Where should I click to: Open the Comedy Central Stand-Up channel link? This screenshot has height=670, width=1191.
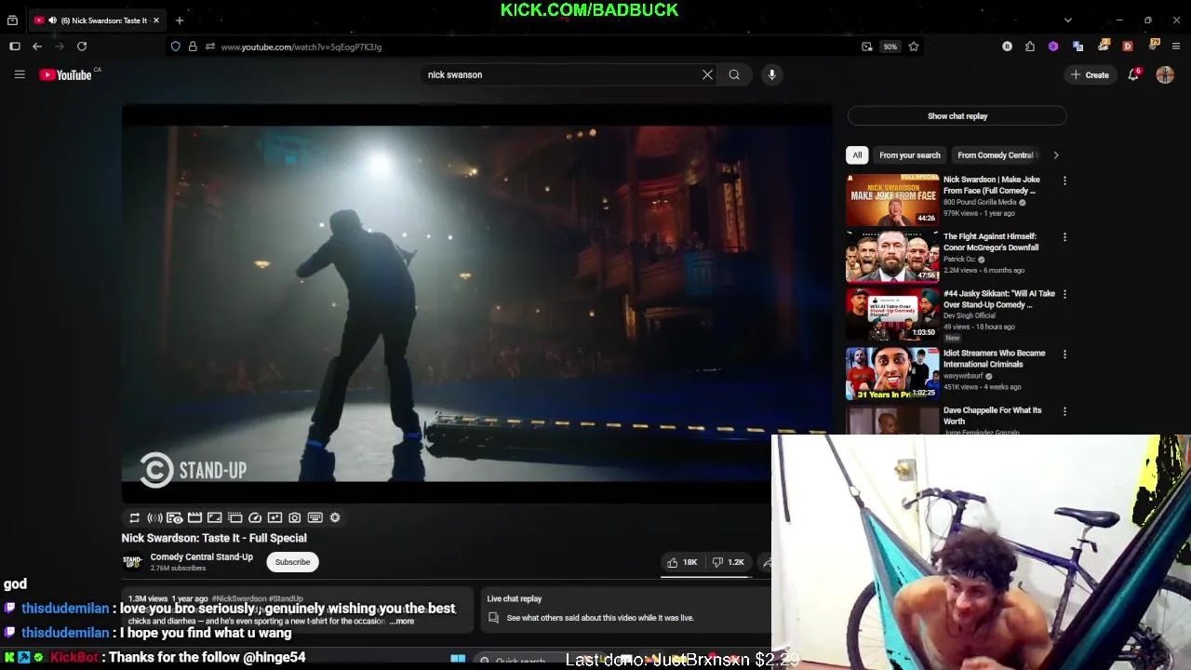click(x=202, y=556)
